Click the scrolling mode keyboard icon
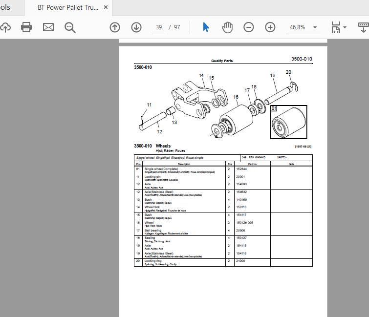This screenshot has width=369, height=317. point(363,27)
